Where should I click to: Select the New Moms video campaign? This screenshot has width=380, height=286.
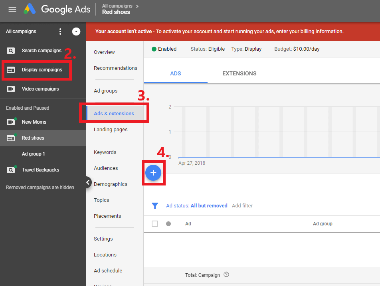tap(34, 122)
